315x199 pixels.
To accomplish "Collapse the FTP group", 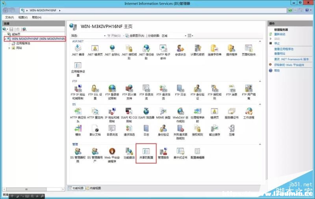I will click(260, 82).
